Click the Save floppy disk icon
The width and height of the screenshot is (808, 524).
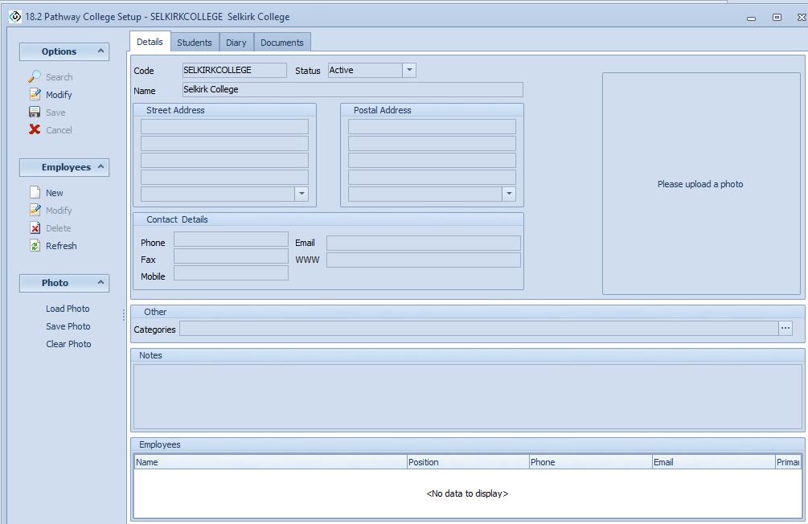point(35,113)
